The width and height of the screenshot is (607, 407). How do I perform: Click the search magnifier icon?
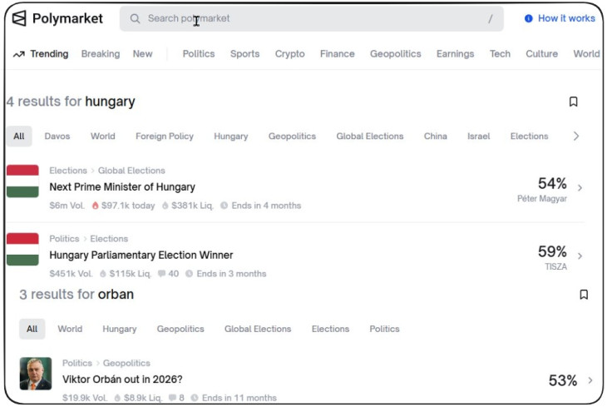pyautogui.click(x=136, y=18)
